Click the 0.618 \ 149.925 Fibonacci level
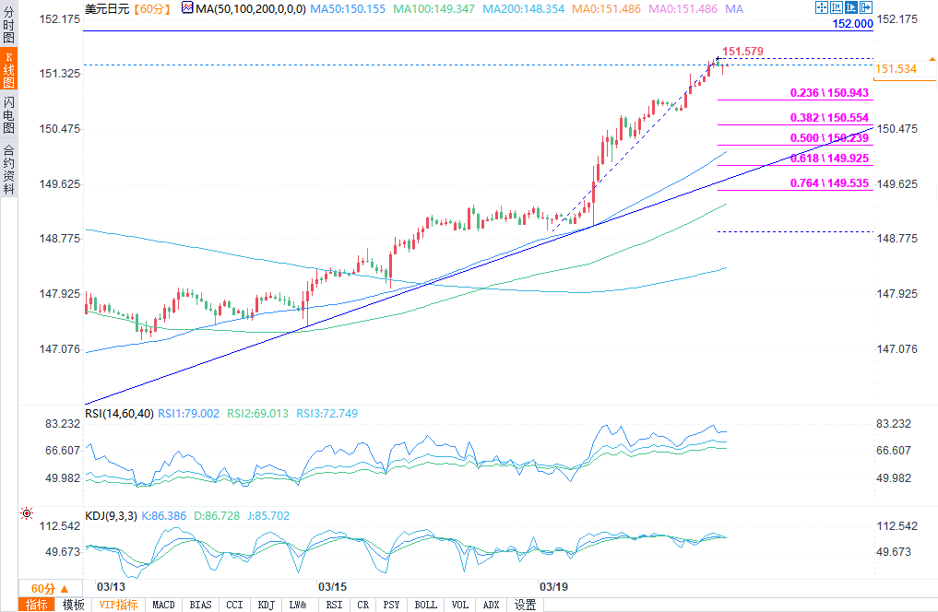This screenshot has height=612, width=938. (829, 159)
